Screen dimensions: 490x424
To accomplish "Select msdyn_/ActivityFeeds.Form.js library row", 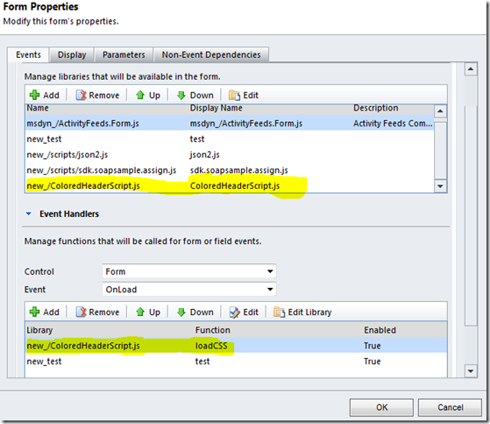I will (x=230, y=123).
